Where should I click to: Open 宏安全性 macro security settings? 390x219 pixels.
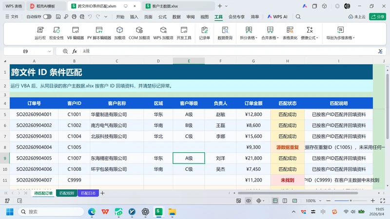pos(56,33)
